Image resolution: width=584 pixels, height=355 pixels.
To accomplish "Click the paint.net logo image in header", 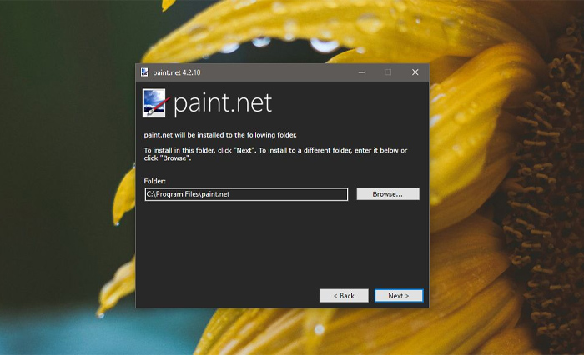I will click(x=156, y=103).
